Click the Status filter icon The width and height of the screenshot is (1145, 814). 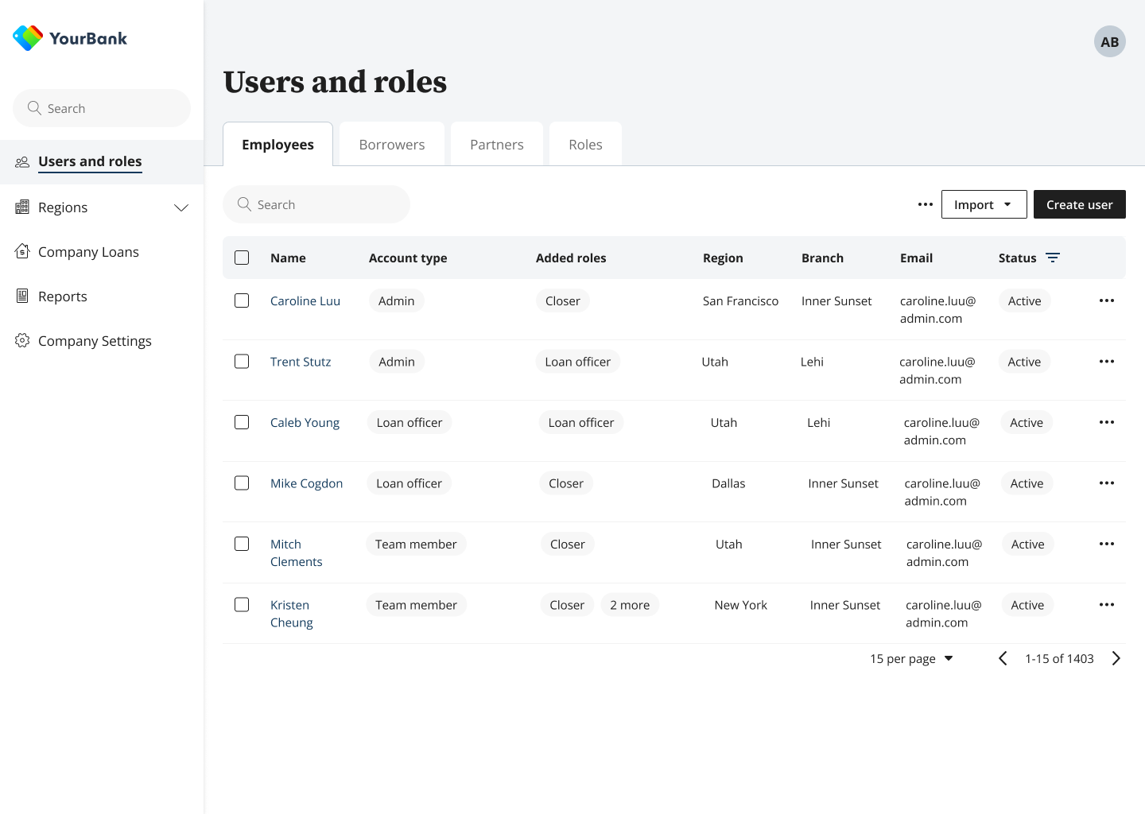[1053, 258]
